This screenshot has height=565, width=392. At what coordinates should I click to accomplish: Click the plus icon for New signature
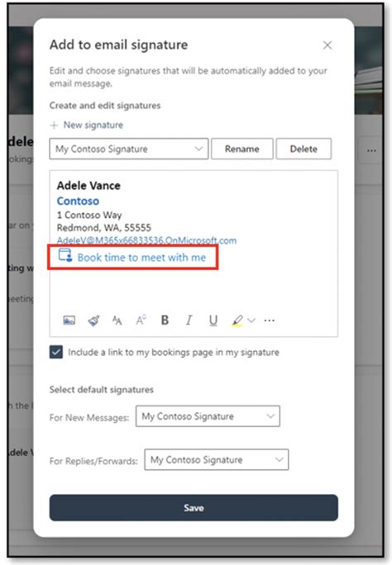point(54,125)
